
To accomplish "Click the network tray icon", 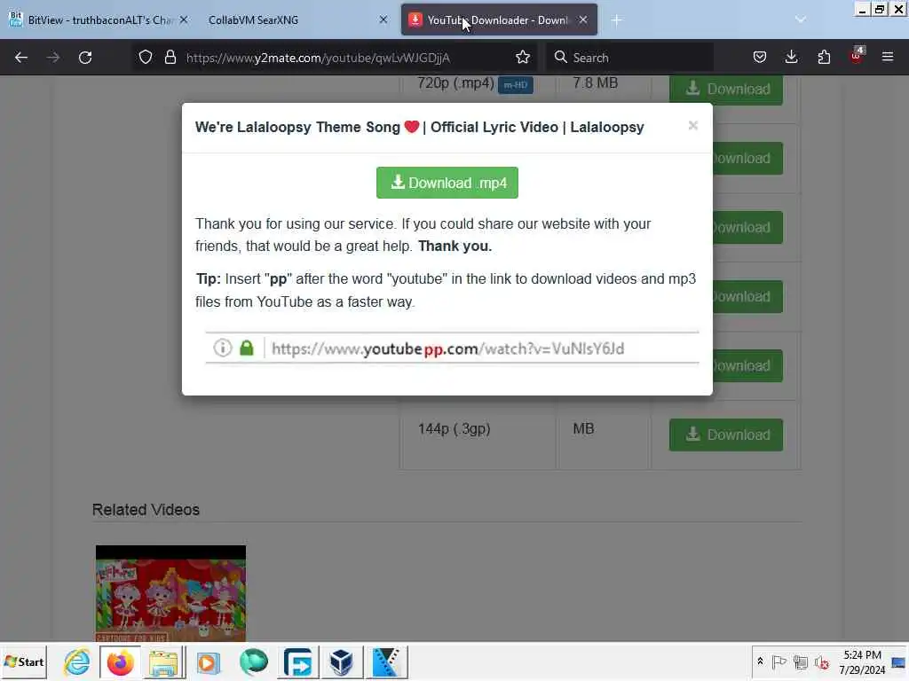I will (x=801, y=661).
